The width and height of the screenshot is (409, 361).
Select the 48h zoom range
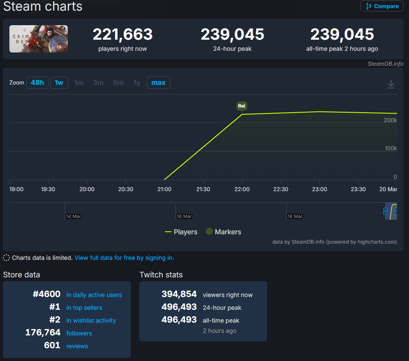tap(37, 82)
